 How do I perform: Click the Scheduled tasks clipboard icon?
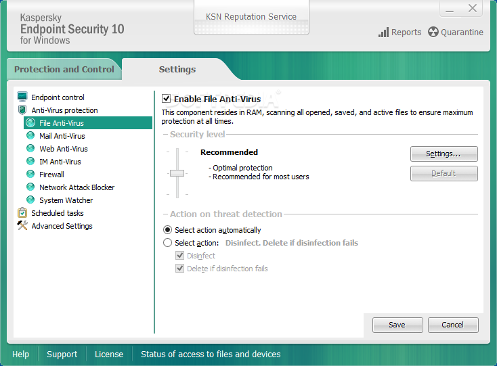click(x=22, y=212)
